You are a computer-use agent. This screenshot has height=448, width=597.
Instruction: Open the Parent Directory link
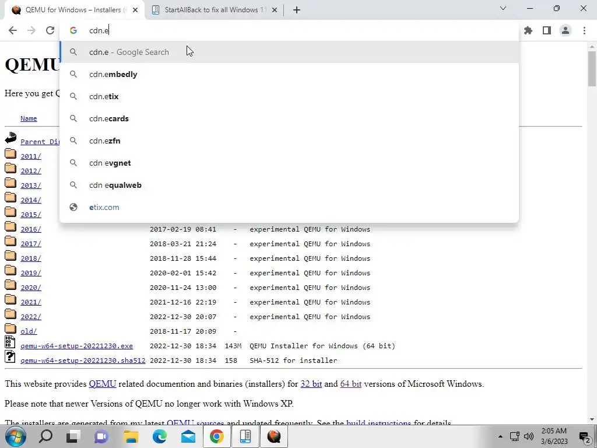point(40,142)
